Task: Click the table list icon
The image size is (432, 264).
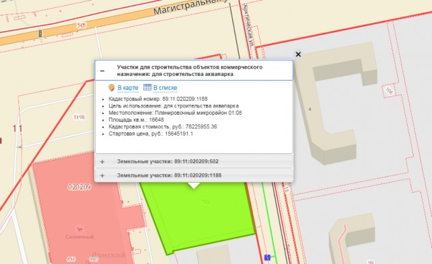Action: pyautogui.click(x=147, y=87)
